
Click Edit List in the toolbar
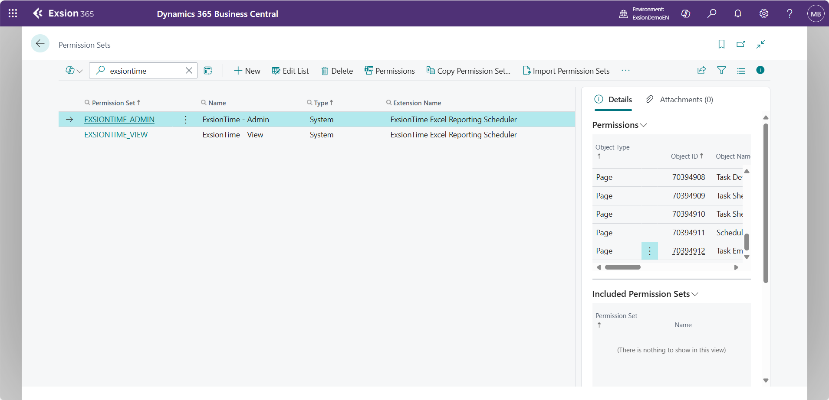tap(290, 71)
